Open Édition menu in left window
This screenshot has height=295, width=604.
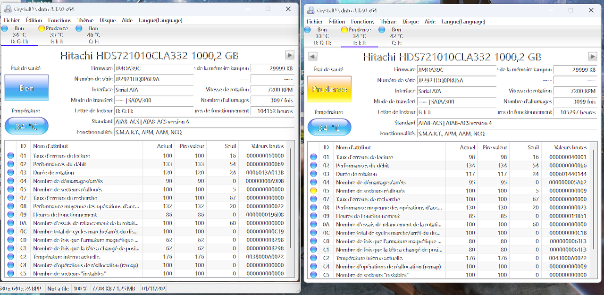coord(34,20)
